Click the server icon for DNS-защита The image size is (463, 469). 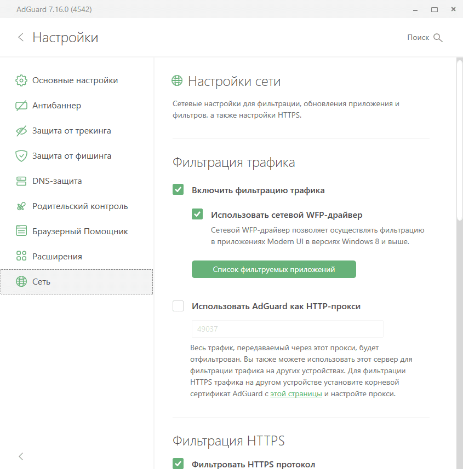(21, 181)
